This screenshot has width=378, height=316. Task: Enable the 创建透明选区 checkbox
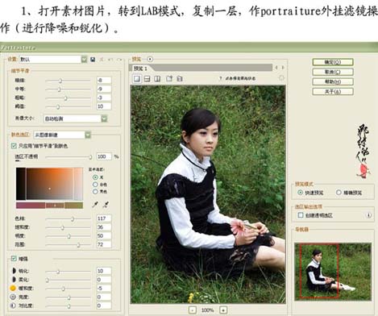tap(301, 215)
